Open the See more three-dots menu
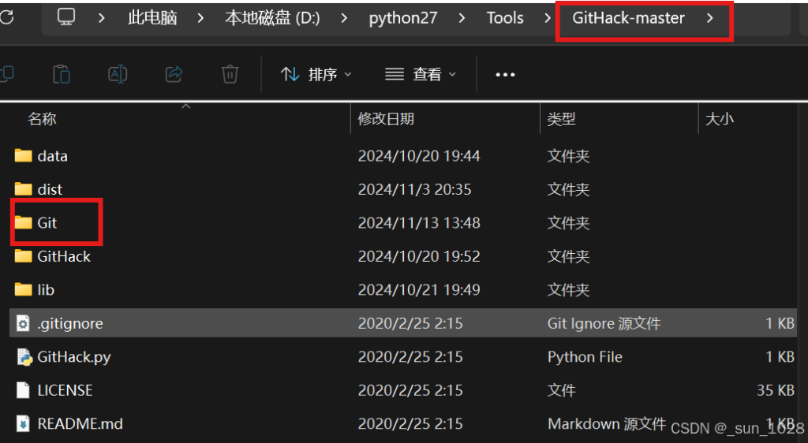 [505, 74]
